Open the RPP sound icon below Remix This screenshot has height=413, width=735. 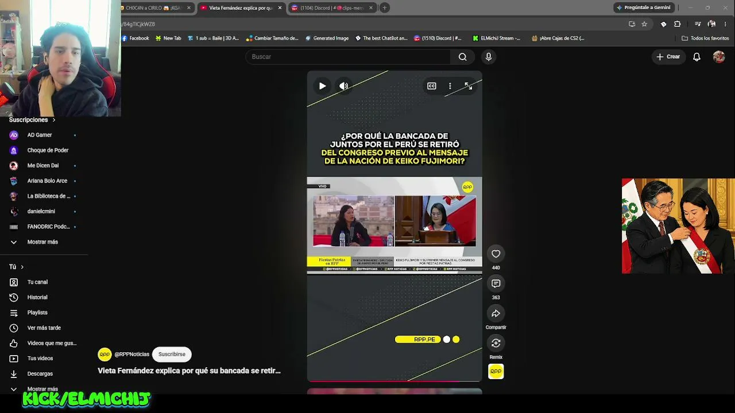(x=496, y=371)
